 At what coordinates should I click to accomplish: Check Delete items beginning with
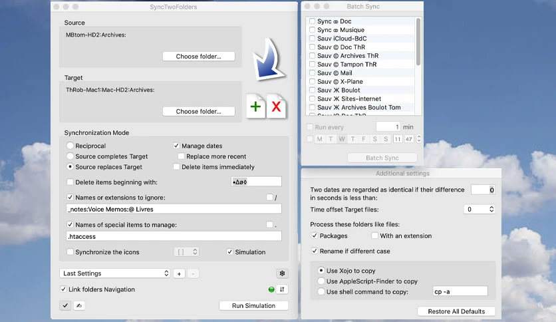click(x=70, y=182)
